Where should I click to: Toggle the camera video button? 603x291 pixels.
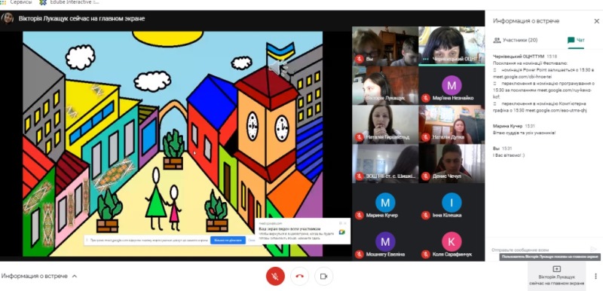point(323,276)
